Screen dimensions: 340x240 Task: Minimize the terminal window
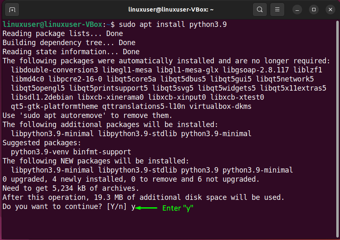point(297,9)
